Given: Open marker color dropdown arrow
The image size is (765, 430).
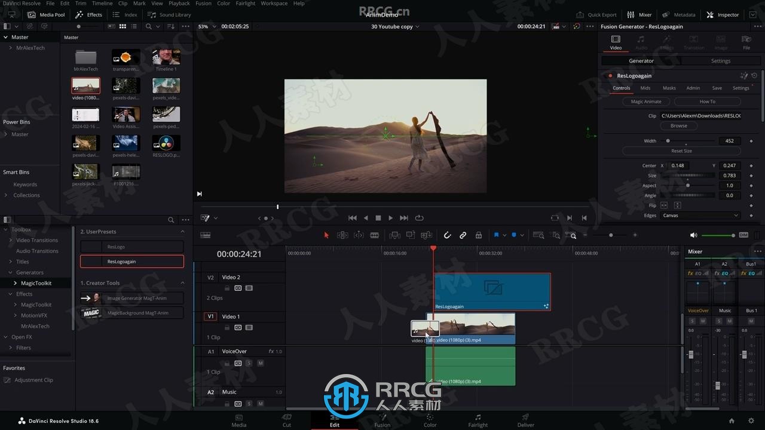Looking at the screenshot, I should [x=522, y=235].
